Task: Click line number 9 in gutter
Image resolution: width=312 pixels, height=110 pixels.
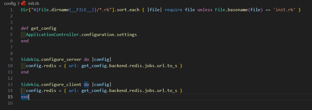Action: pos(11,60)
